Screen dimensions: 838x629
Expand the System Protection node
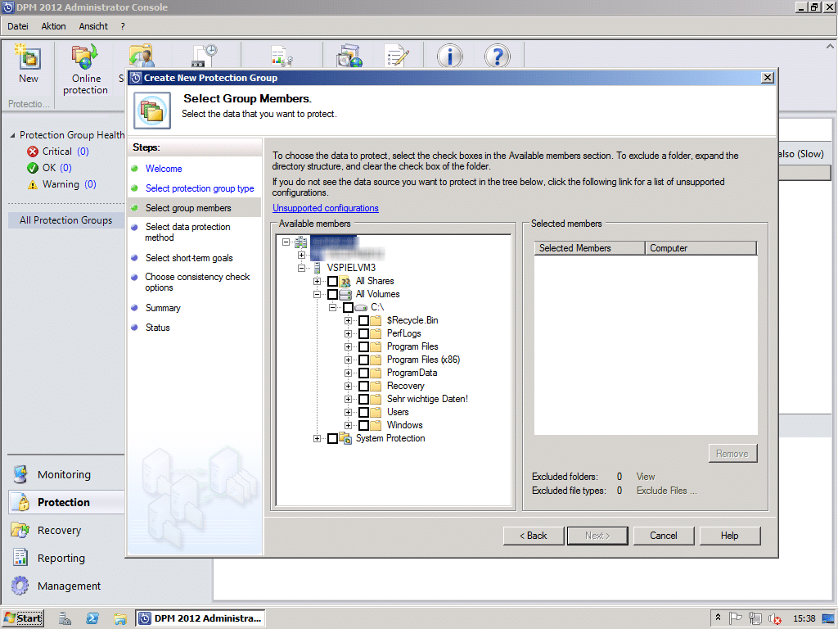pos(317,439)
